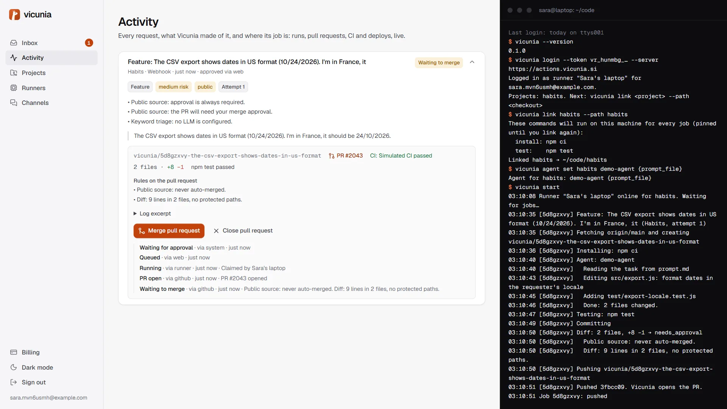Go to Projects page
This screenshot has width=727, height=409.
click(x=51, y=73)
